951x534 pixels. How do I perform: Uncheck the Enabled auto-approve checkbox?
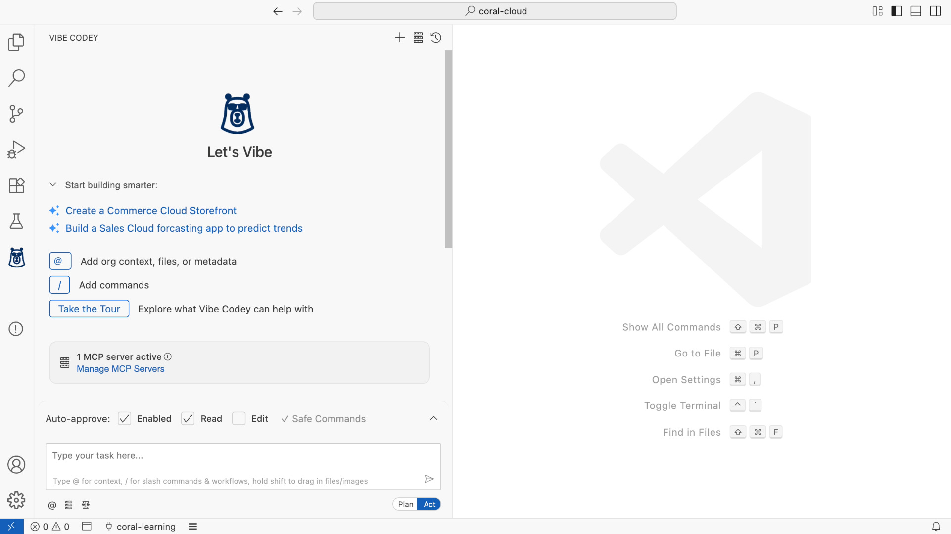(125, 419)
